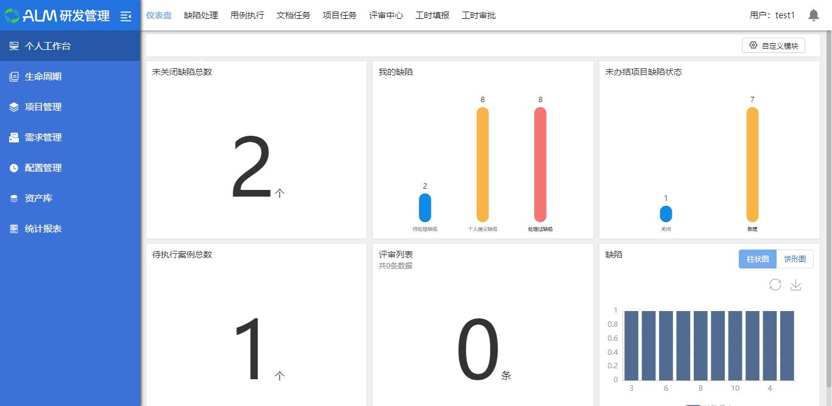Open 需求管理 from the sidebar
Image resolution: width=832 pixels, height=406 pixels.
point(44,137)
